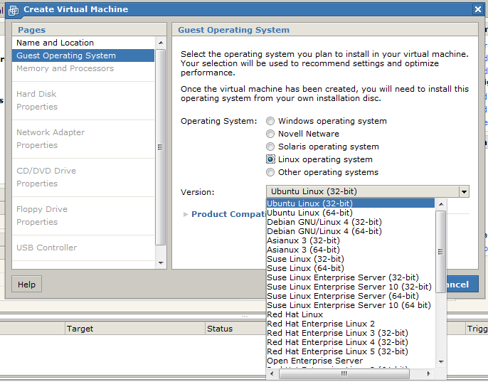Choose Novell Netware radio option

click(x=270, y=134)
